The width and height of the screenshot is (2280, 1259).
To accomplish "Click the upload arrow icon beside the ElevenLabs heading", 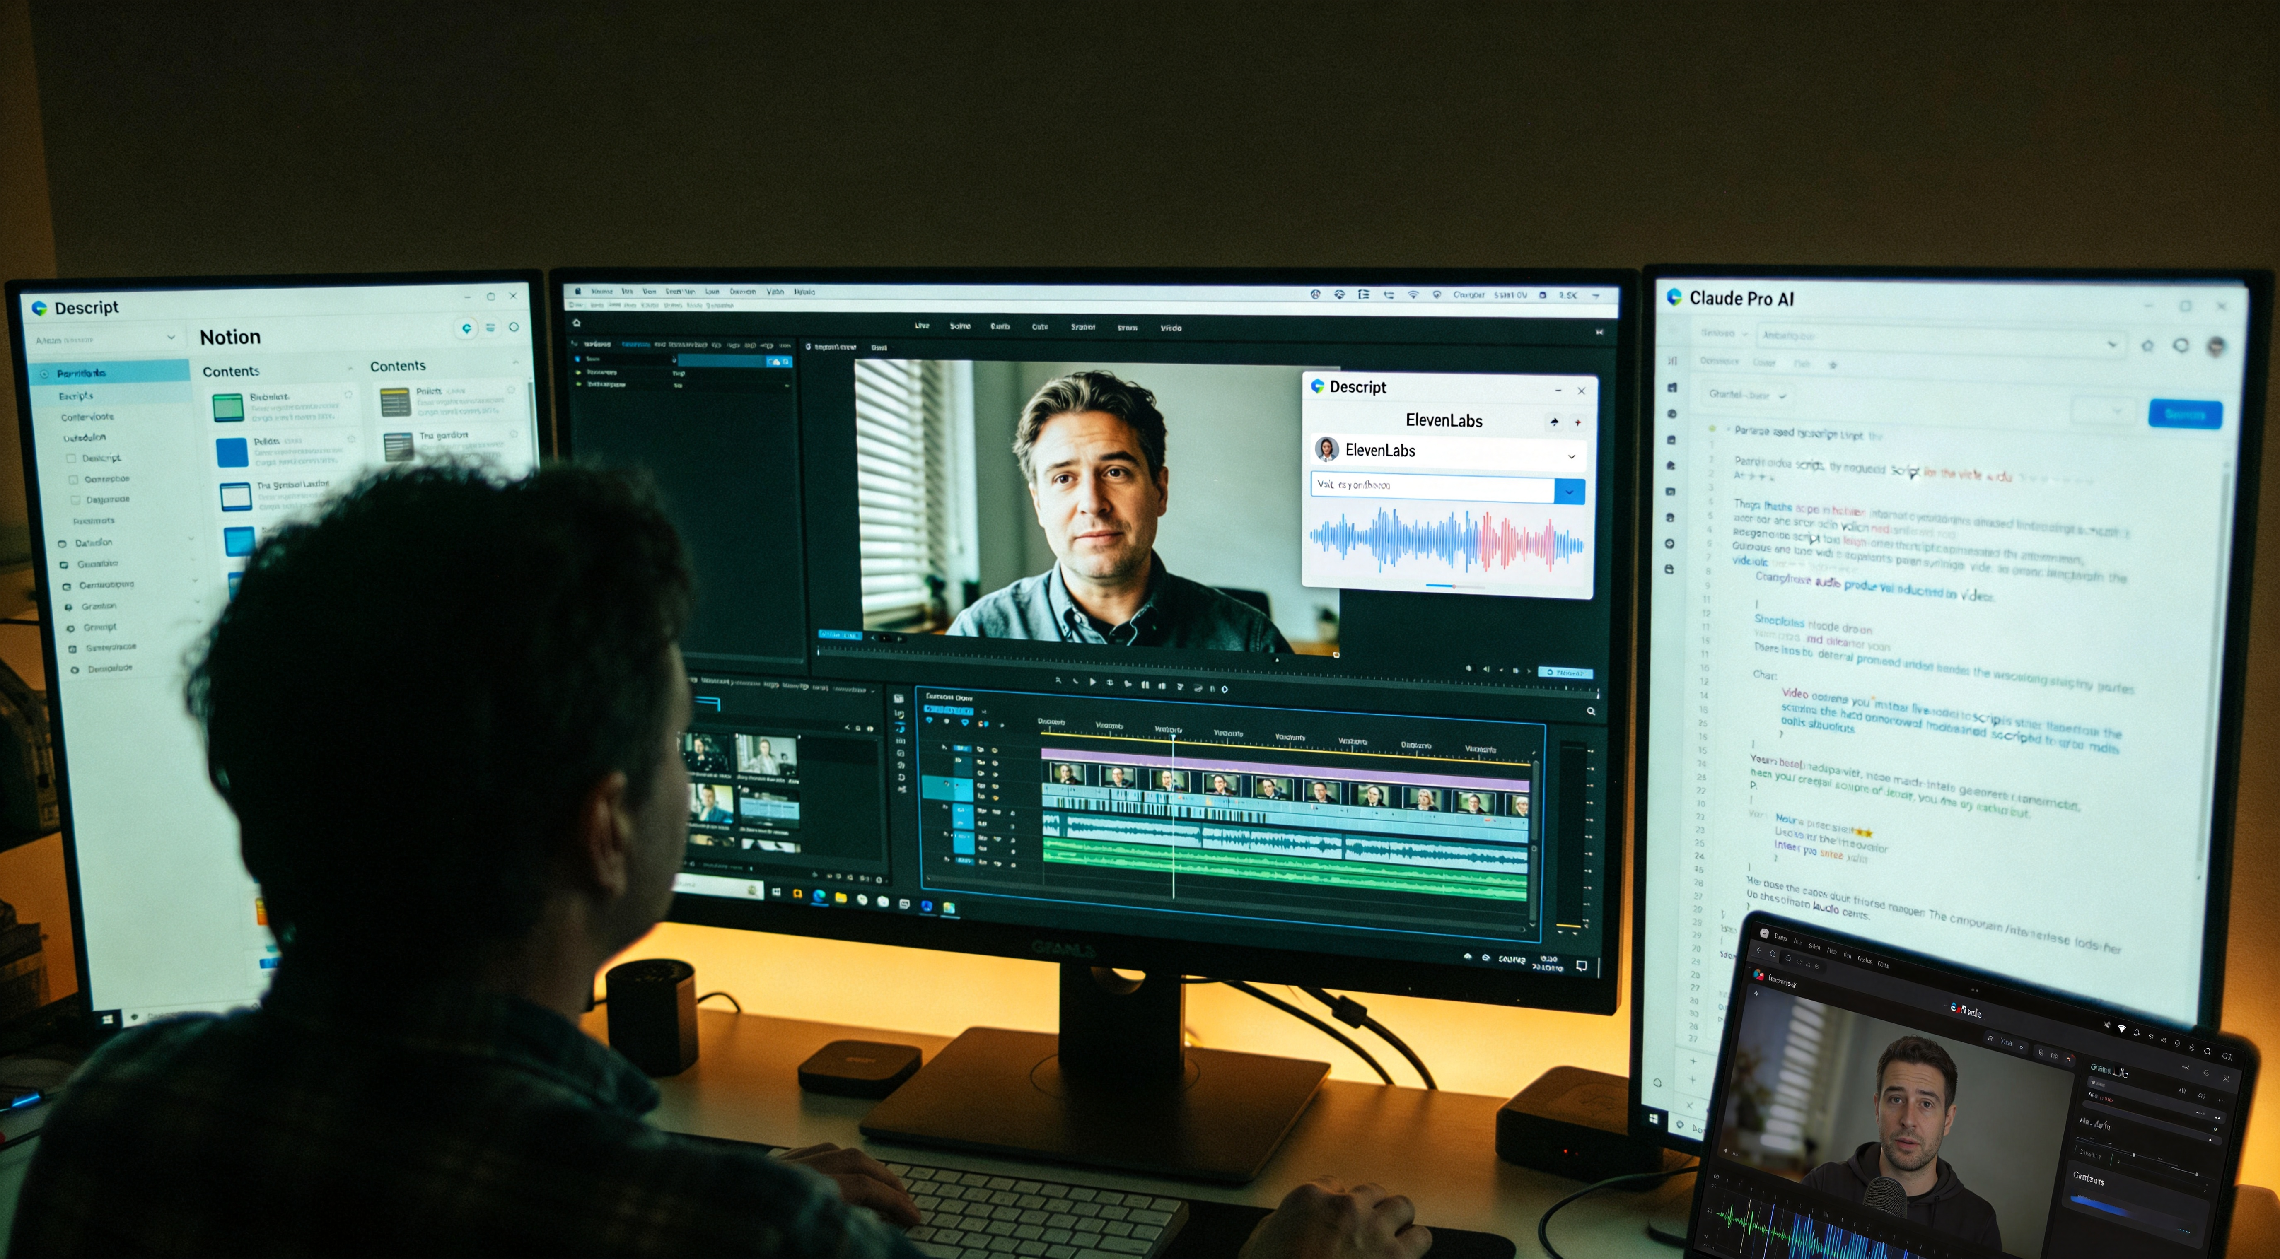I will point(1554,422).
